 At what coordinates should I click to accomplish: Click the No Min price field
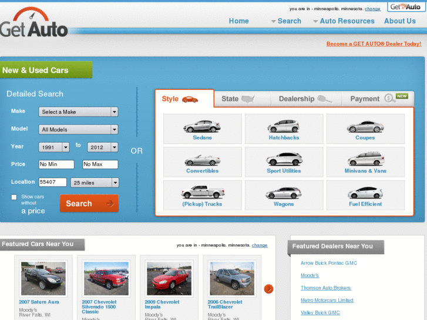click(56, 164)
